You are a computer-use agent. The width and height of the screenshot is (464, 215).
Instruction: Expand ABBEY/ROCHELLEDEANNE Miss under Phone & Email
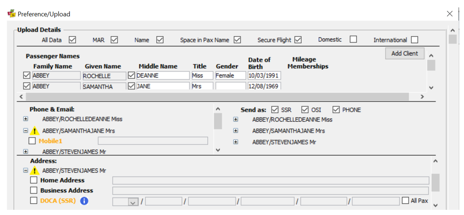point(26,119)
